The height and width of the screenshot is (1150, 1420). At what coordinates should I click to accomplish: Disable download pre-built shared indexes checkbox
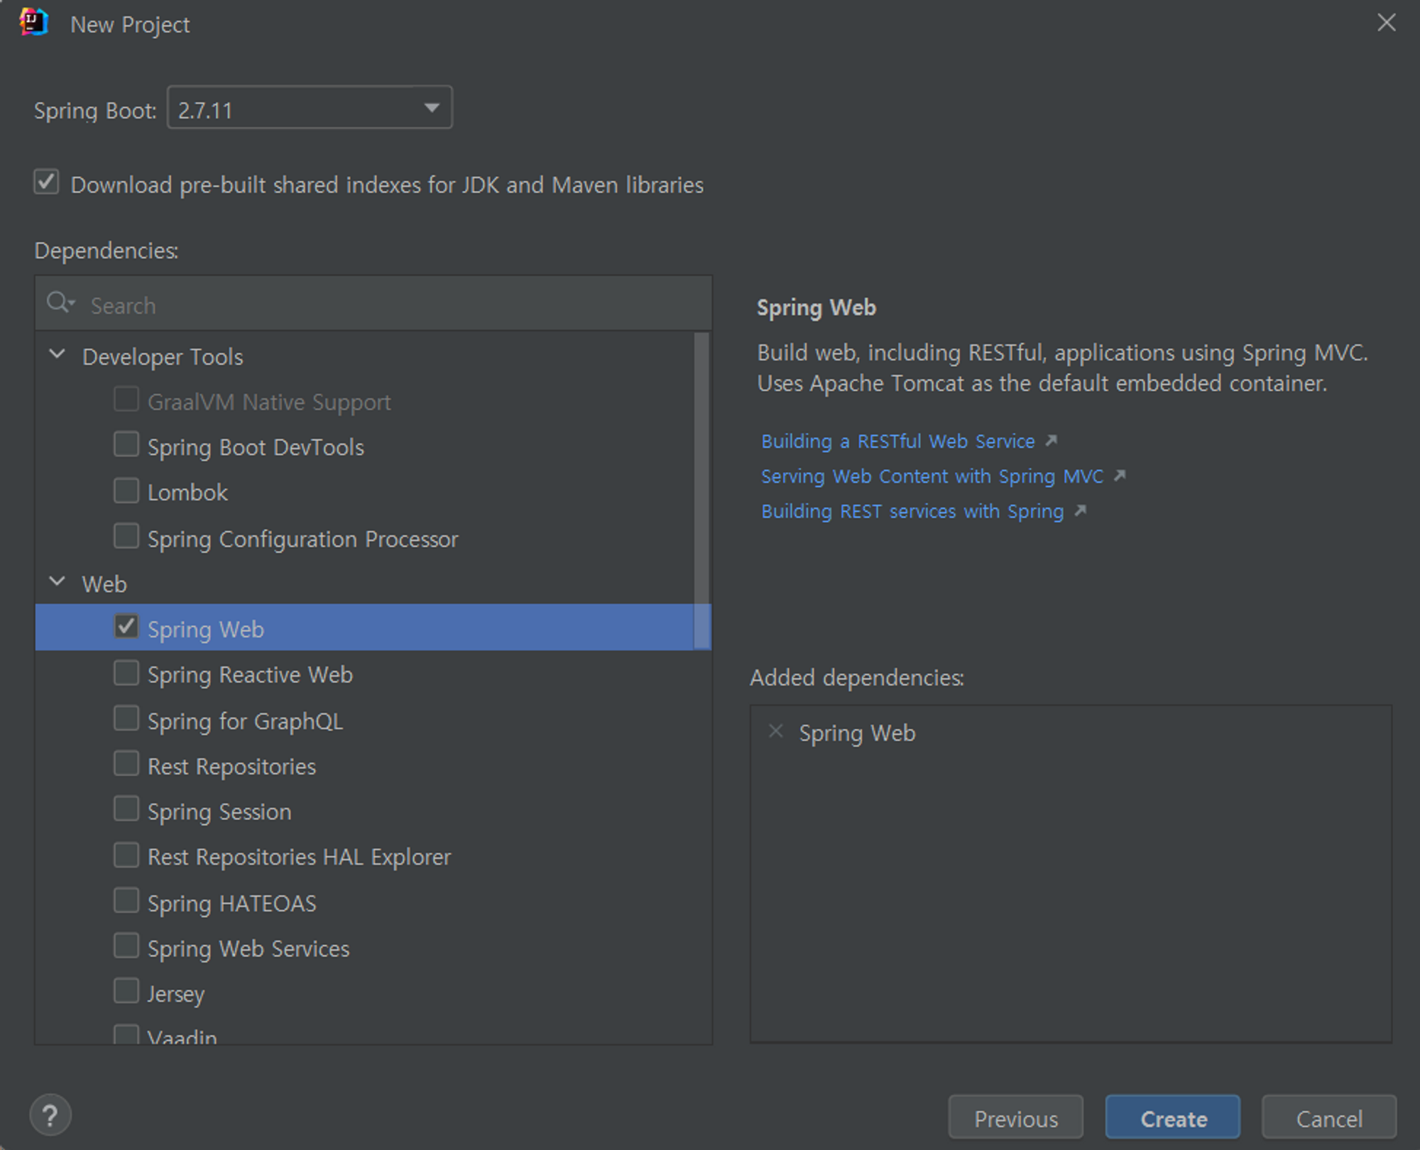pos(47,182)
